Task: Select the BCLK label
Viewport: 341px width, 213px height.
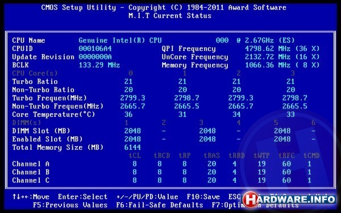Action: coord(20,65)
